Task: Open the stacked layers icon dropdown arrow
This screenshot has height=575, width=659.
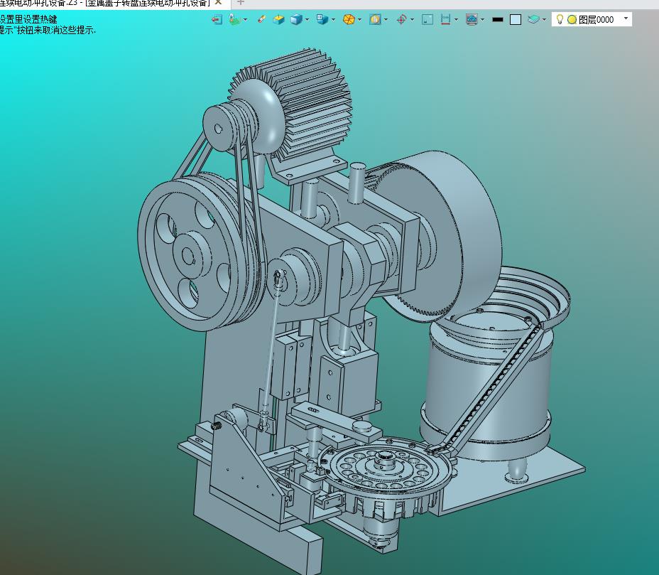Action: pyautogui.click(x=545, y=20)
